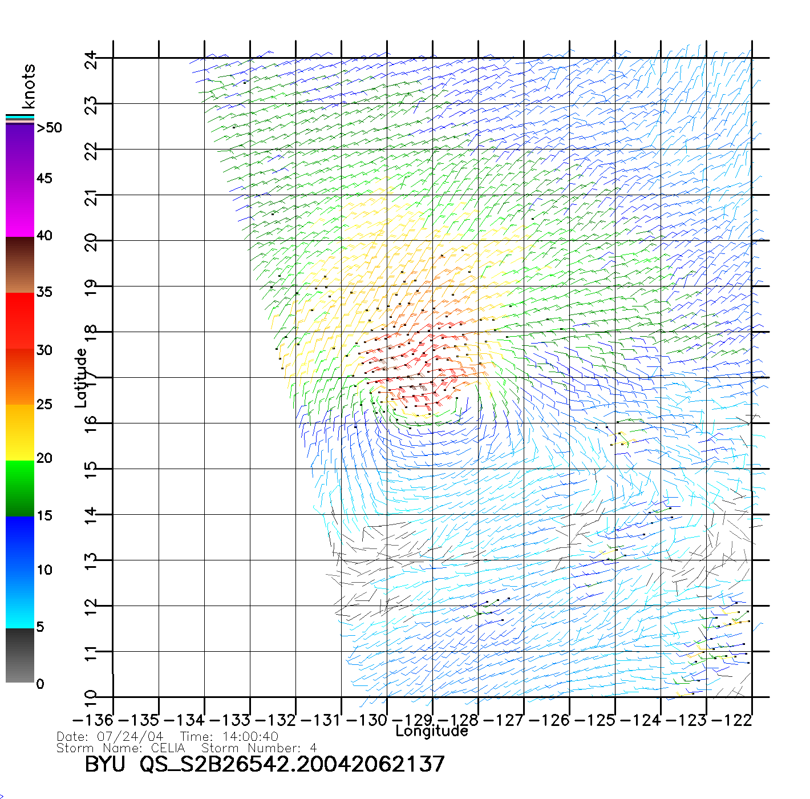This screenshot has width=810, height=799.
Task: Click the blue 10-15 knots color band
Action: click(20, 543)
